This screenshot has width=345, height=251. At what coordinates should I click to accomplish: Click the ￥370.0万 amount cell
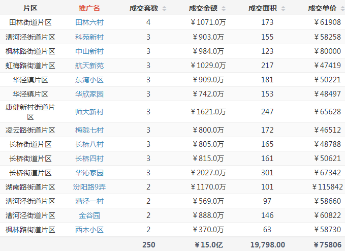(x=208, y=230)
